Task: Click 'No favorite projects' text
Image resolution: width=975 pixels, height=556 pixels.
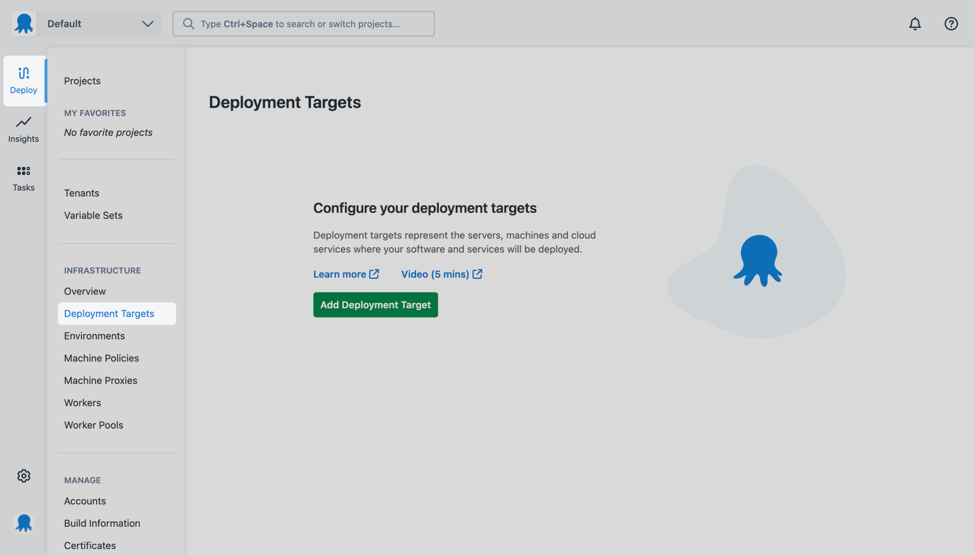Action: (x=108, y=133)
